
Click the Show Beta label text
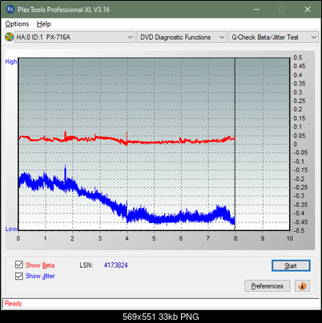point(40,265)
